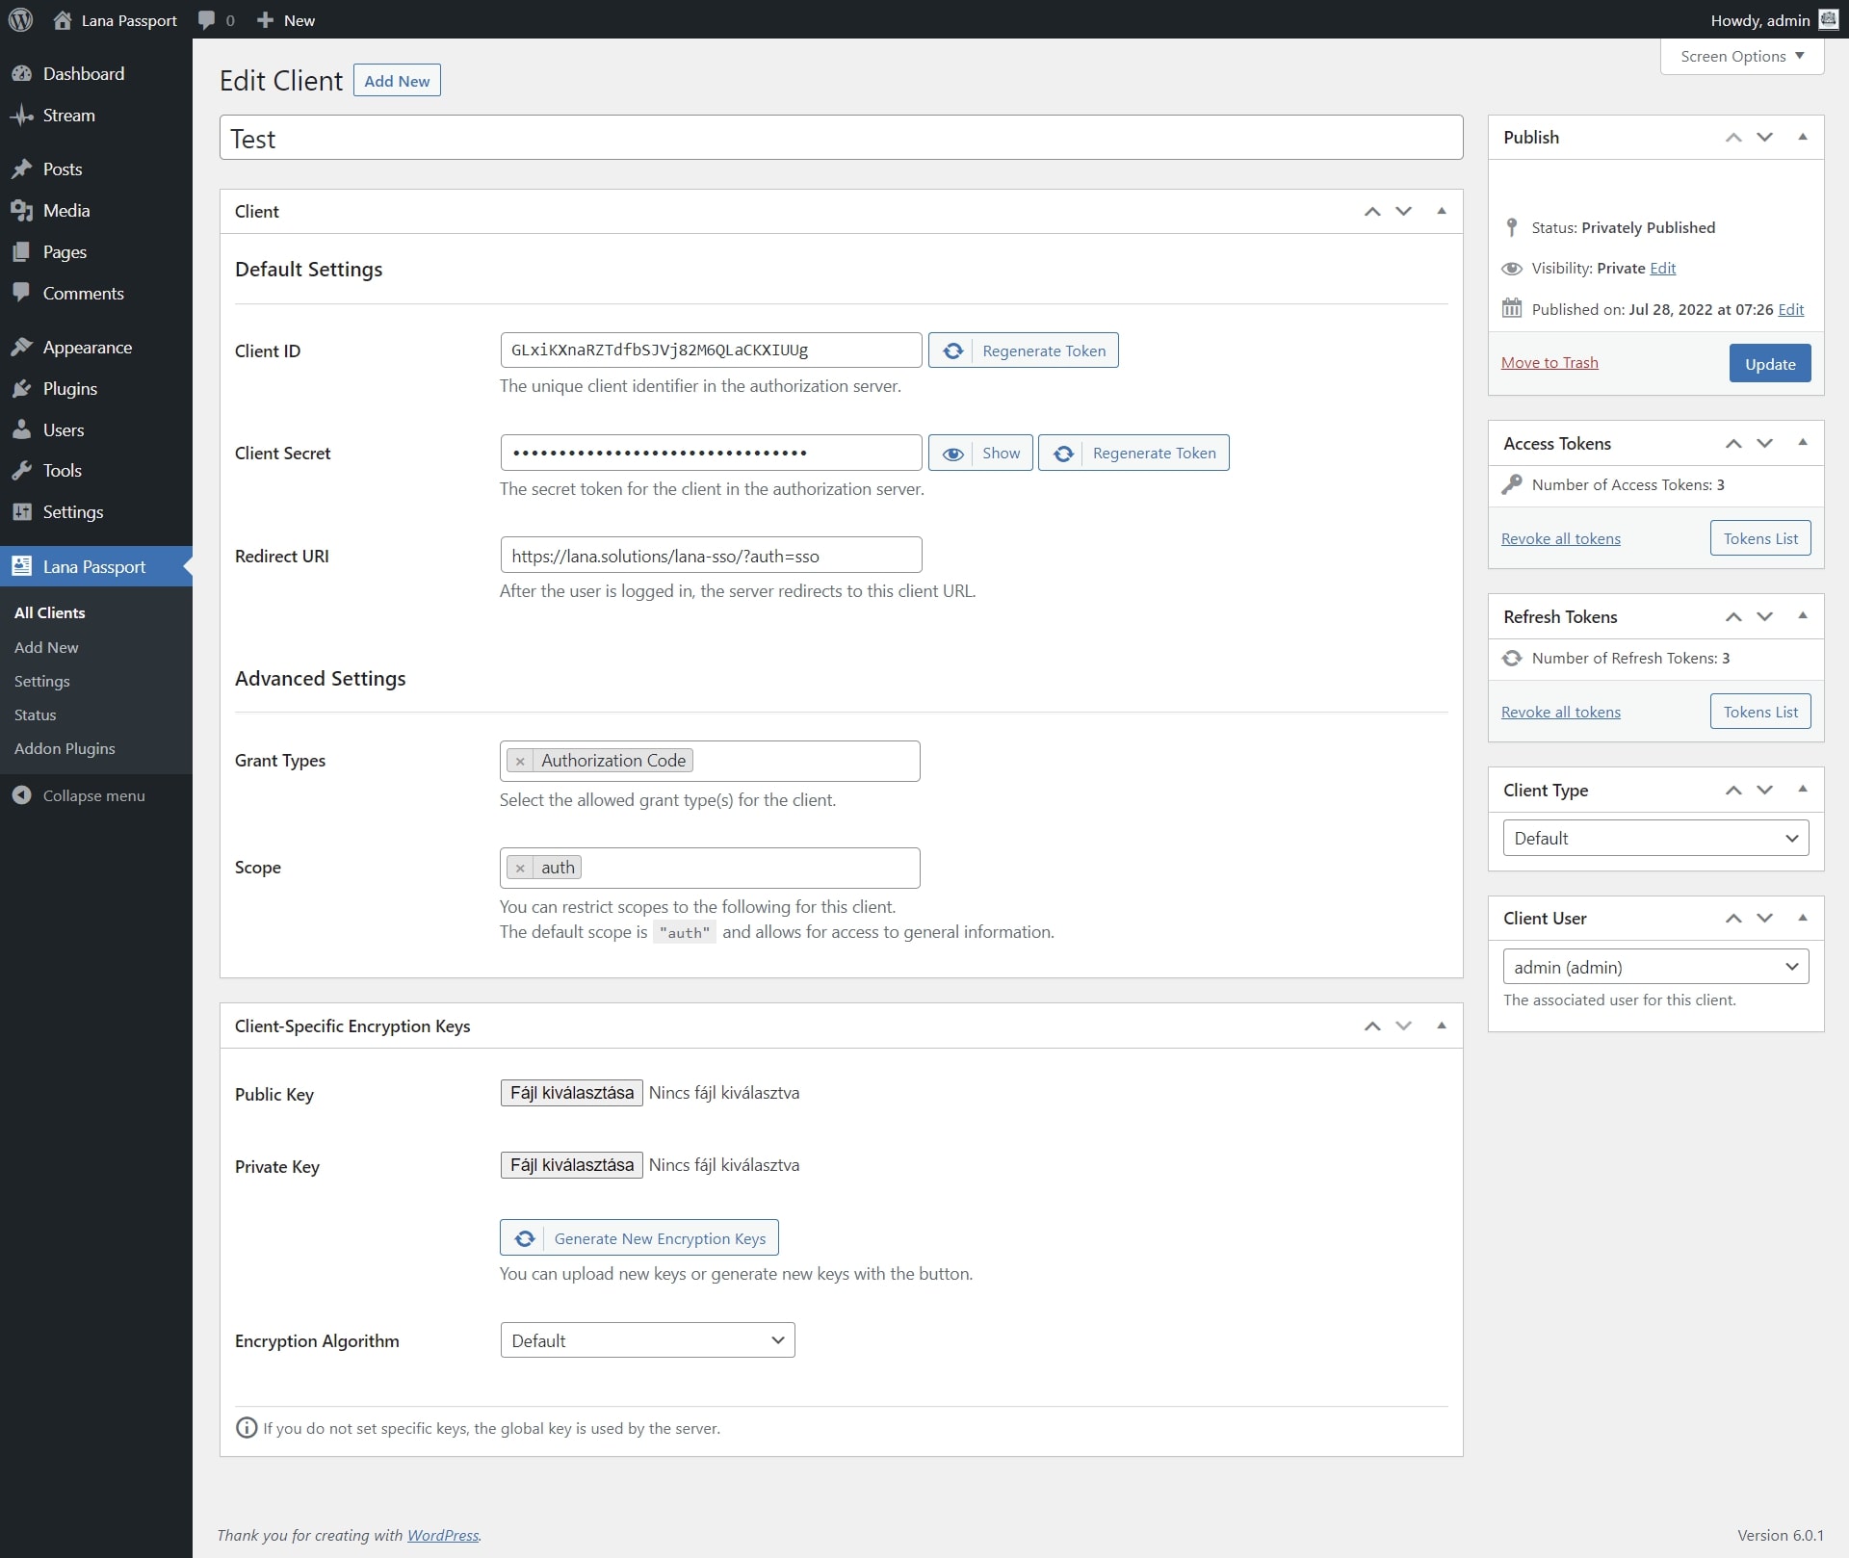Open All Clients in the Lana Passport menu

coord(50,611)
